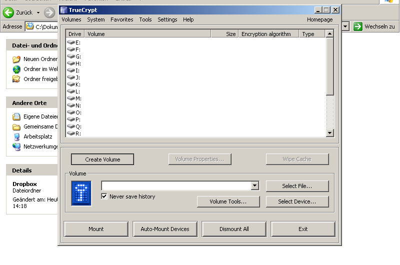Click the scroll down arrow of drive list
400x265 pixels.
pyautogui.click(x=330, y=133)
